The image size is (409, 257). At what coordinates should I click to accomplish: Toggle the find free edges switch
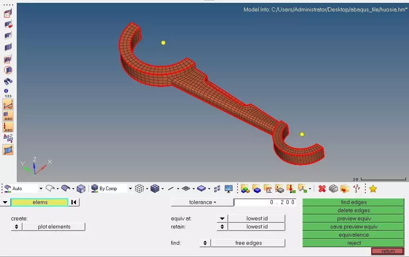click(x=205, y=243)
